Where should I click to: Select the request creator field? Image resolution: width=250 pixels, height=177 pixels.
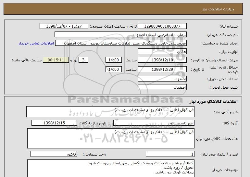tap(121, 43)
